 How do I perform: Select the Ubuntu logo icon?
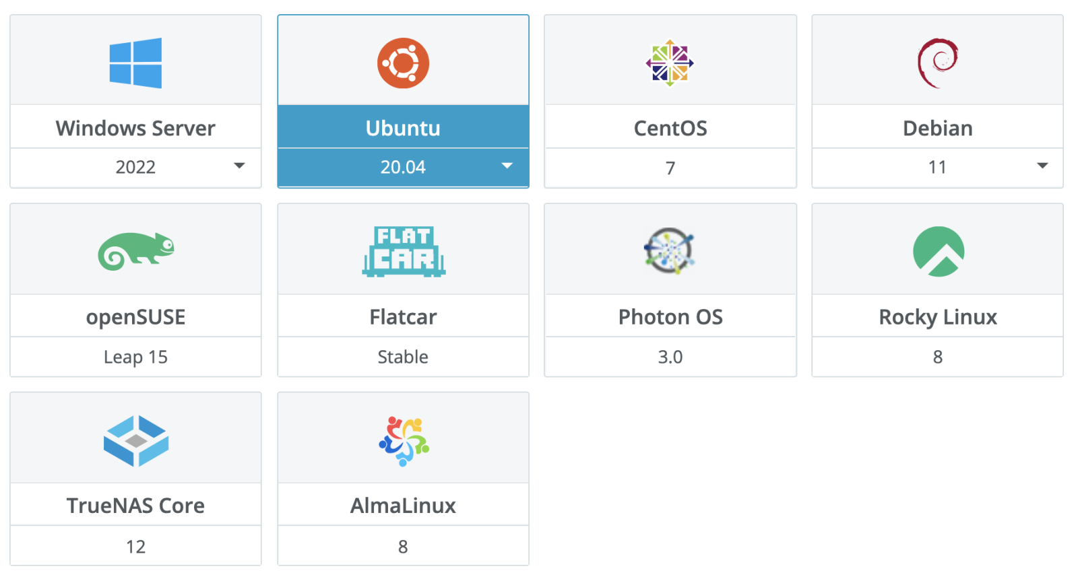click(403, 63)
